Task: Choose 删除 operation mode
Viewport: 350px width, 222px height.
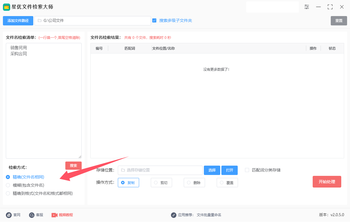Action: click(194, 183)
